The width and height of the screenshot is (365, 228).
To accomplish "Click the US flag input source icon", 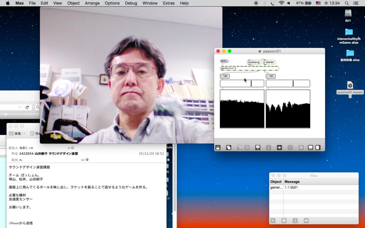I will pos(318,3).
